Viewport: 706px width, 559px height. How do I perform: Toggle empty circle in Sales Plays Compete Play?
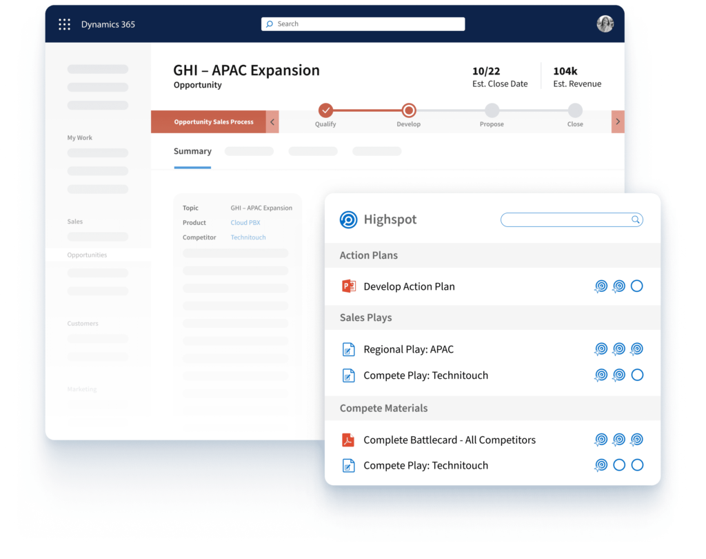pyautogui.click(x=637, y=375)
